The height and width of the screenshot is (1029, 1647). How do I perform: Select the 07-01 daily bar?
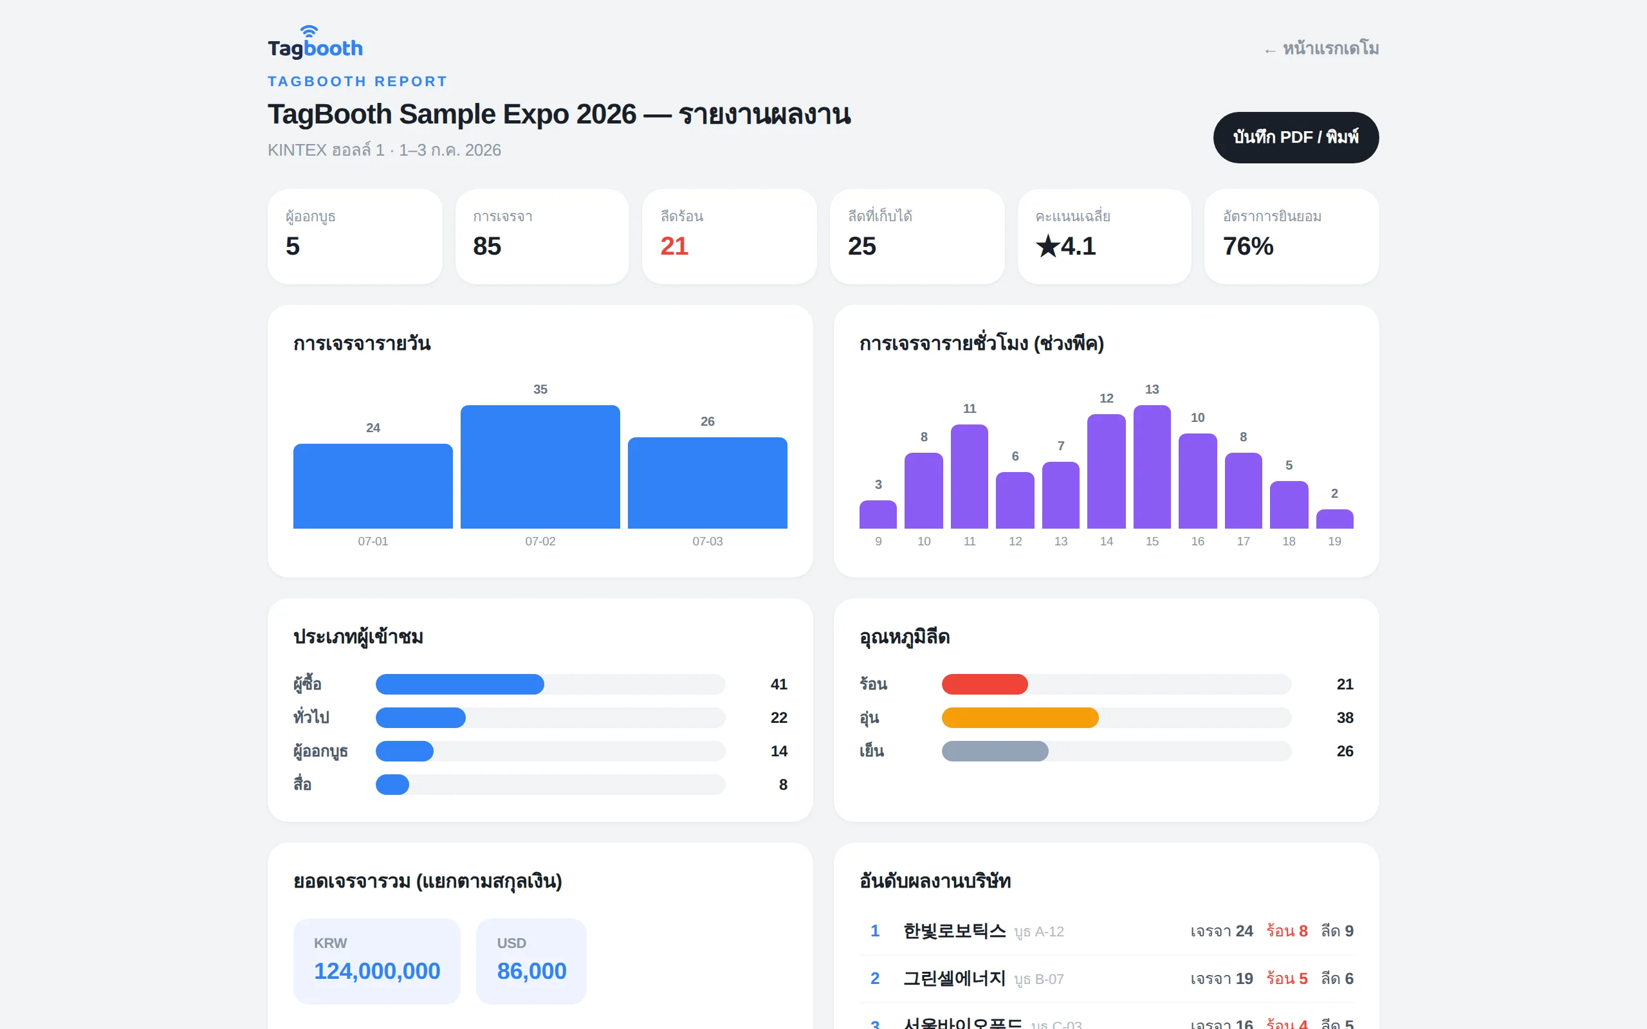pos(373,486)
